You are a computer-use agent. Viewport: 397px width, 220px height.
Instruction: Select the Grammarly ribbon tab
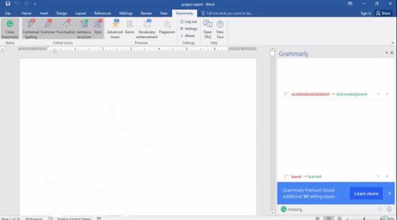click(185, 13)
